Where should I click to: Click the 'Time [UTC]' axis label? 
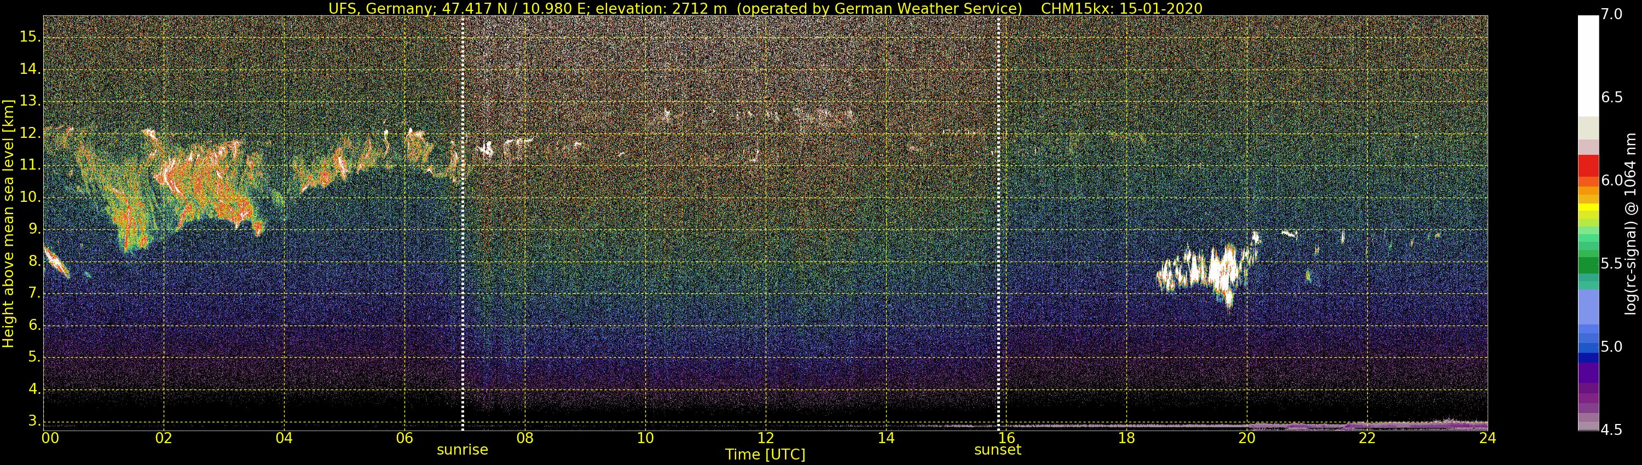click(765, 455)
